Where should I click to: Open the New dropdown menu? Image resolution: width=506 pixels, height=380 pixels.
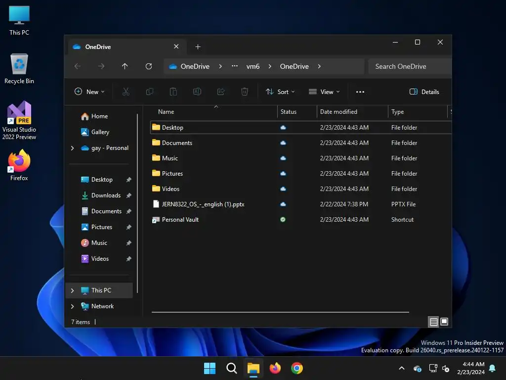(x=89, y=92)
